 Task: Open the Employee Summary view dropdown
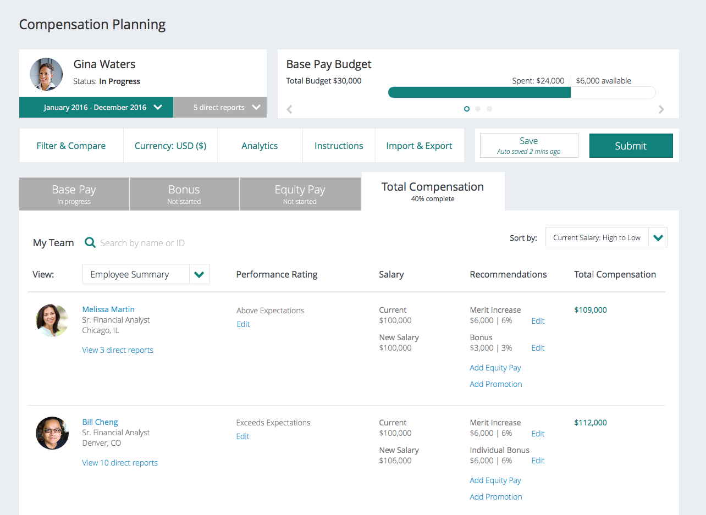click(x=199, y=274)
